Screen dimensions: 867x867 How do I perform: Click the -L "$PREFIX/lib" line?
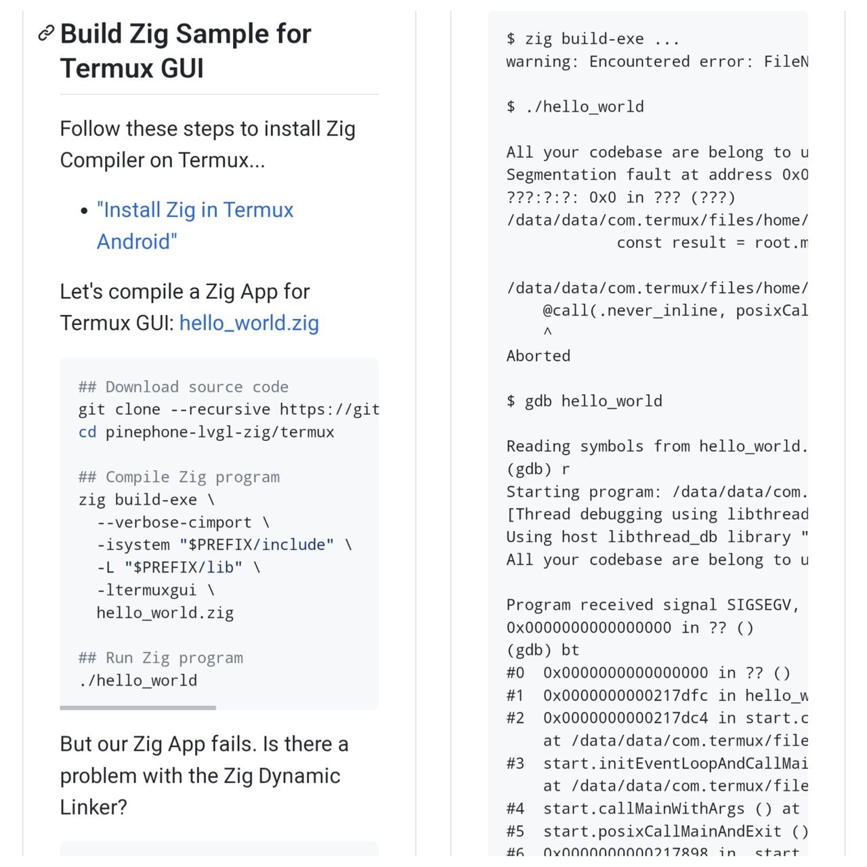(x=178, y=568)
